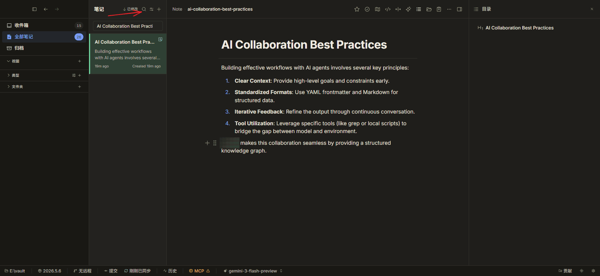
Task: Click the ai-collaboration-best-practices filename
Action: pyautogui.click(x=220, y=9)
